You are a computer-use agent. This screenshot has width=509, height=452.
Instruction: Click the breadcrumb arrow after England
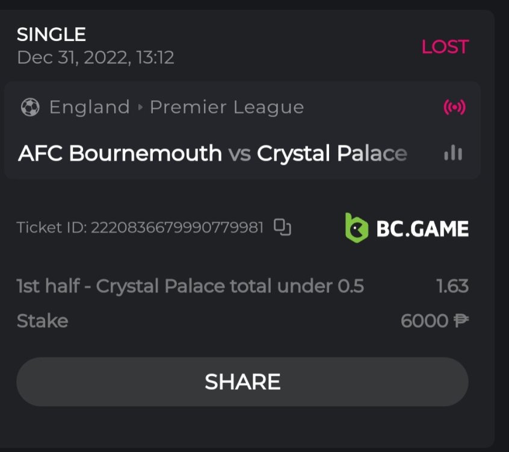click(x=140, y=107)
